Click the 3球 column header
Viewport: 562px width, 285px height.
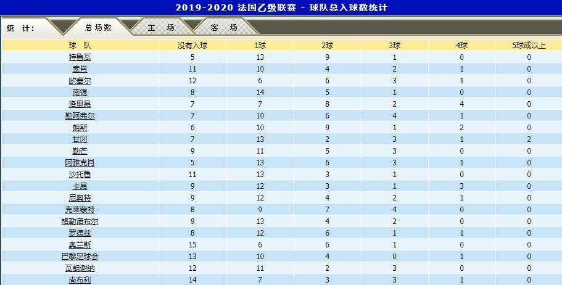(395, 46)
